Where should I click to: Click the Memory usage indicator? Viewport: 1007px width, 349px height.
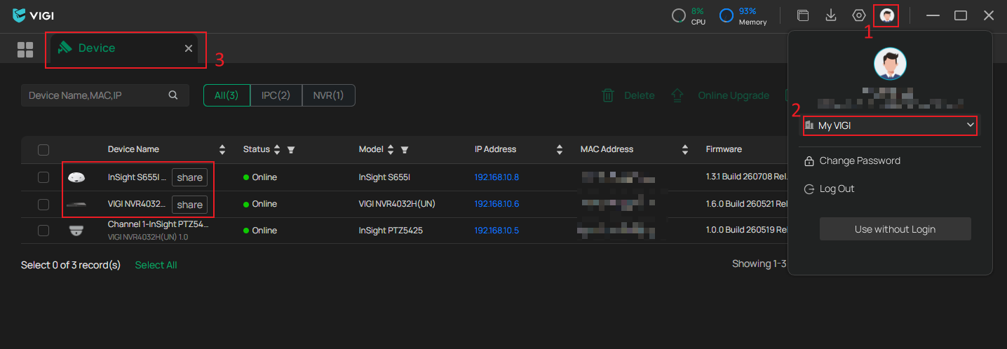pyautogui.click(x=743, y=15)
